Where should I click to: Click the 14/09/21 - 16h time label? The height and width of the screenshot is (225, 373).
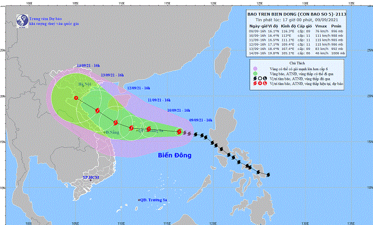coord(88,65)
